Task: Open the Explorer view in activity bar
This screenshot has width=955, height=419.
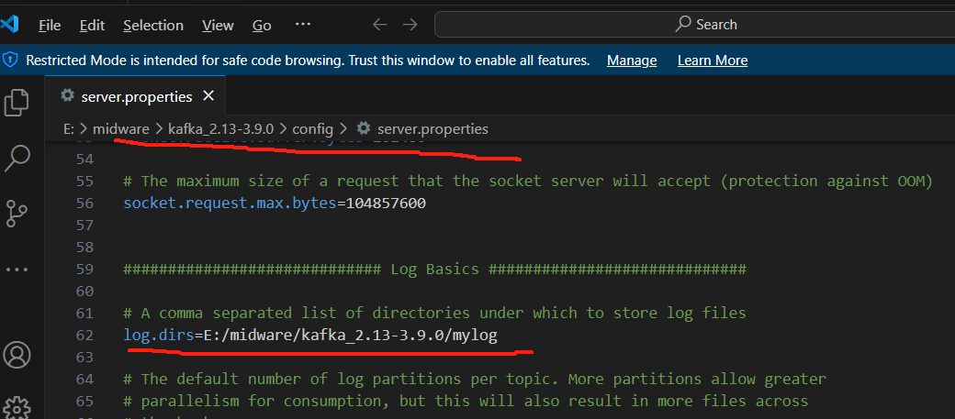Action: coord(17,102)
